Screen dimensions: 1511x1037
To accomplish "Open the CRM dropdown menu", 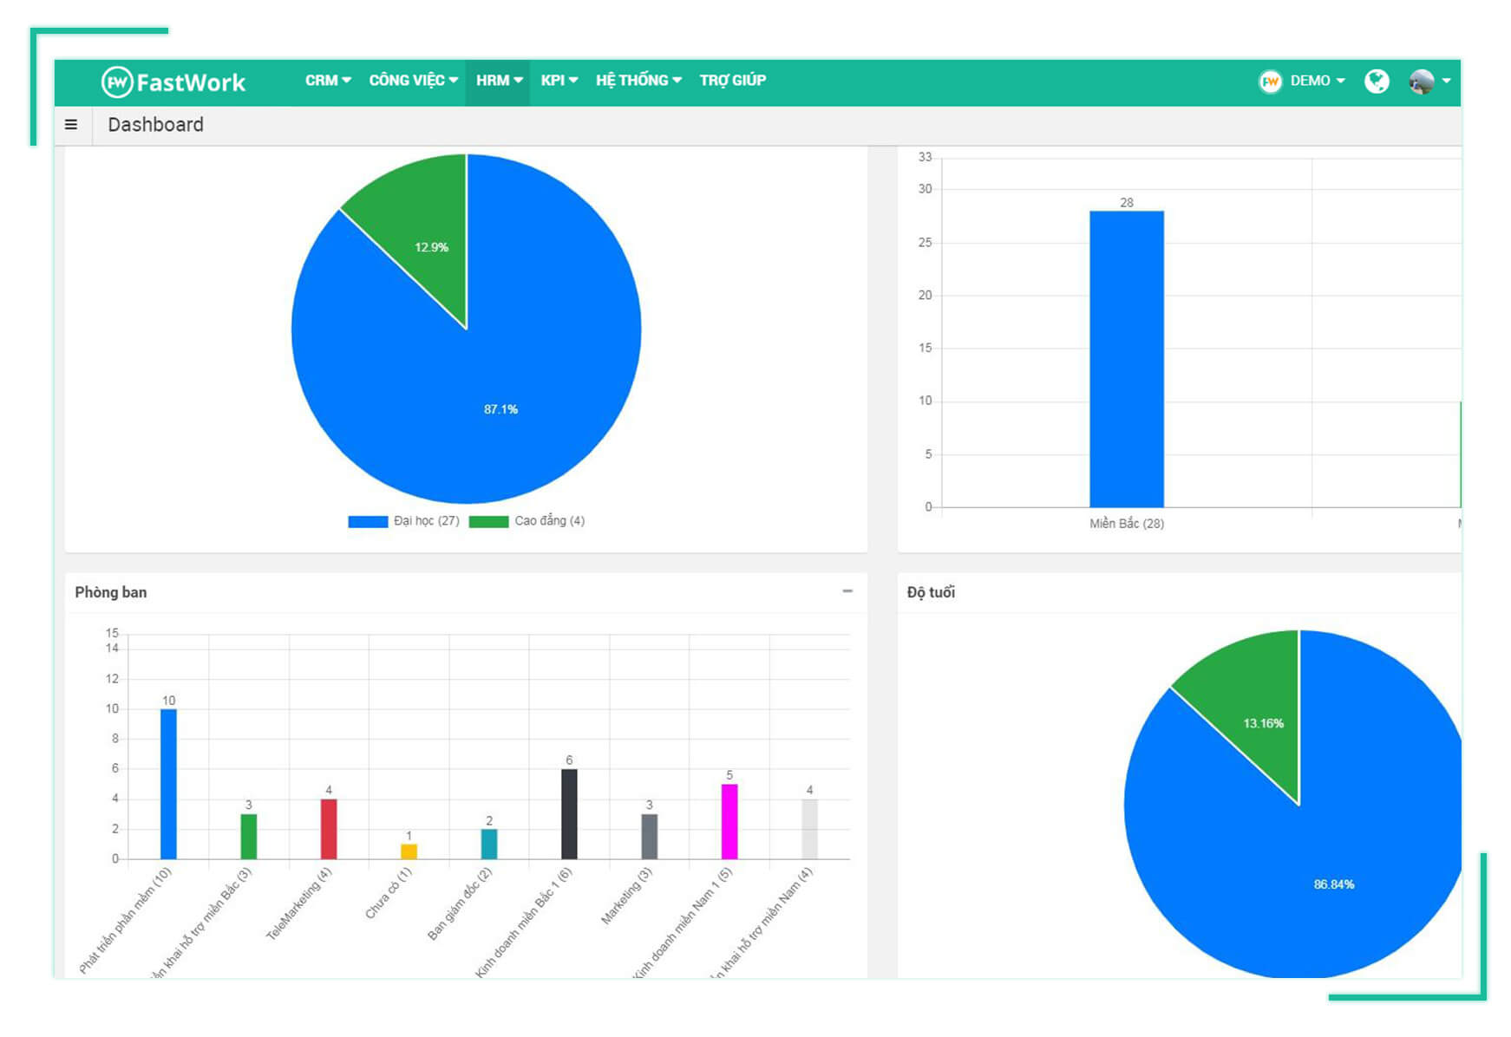I will (x=327, y=81).
